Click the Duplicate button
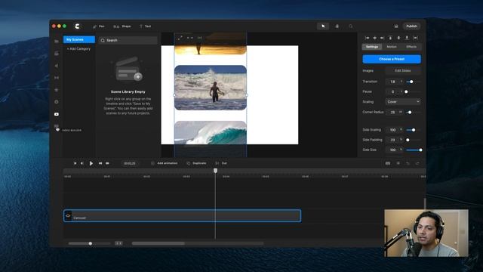The width and height of the screenshot is (483, 272). (x=196, y=163)
